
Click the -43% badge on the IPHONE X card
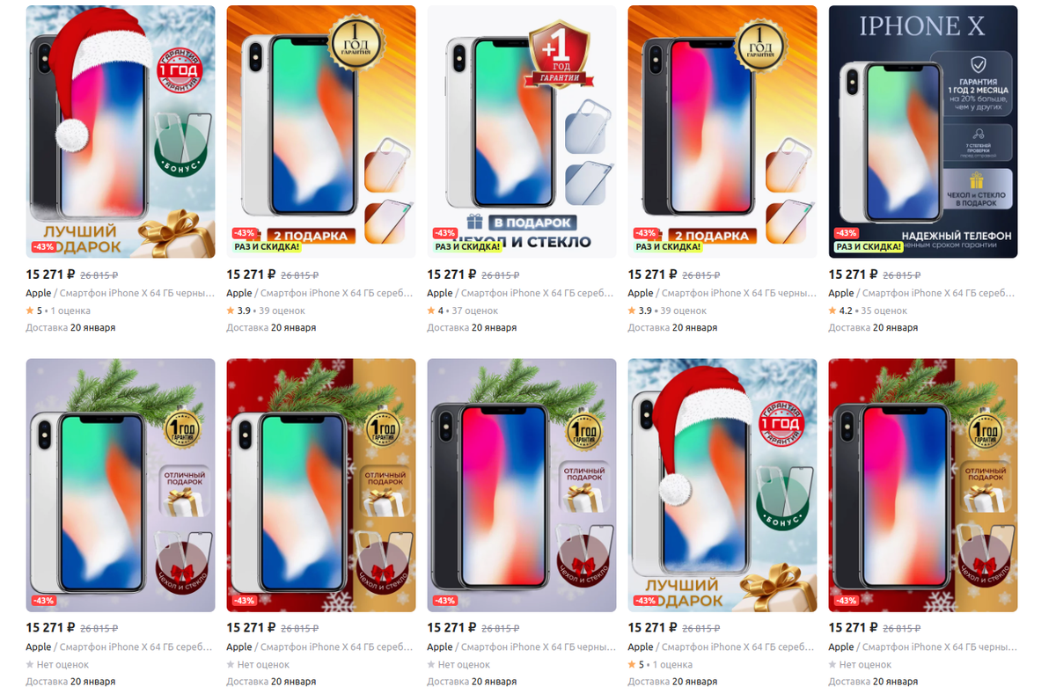click(846, 233)
